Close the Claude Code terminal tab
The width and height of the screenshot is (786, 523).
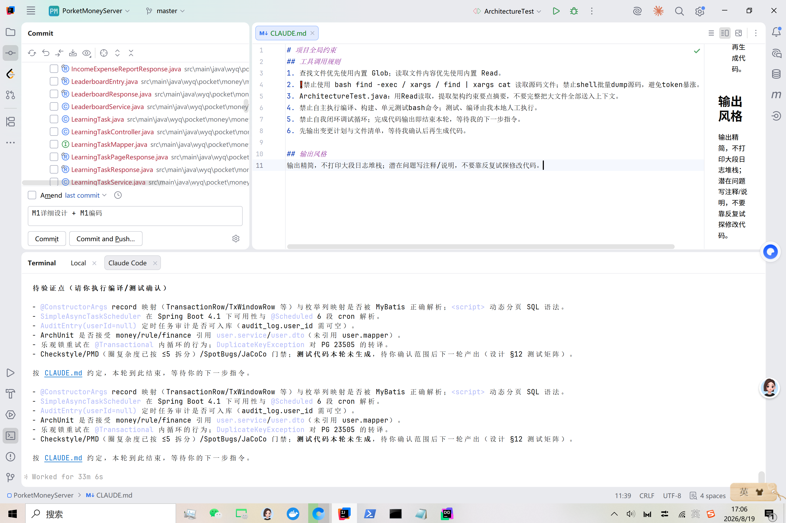coord(155,263)
